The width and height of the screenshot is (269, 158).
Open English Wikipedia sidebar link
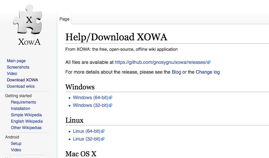point(27,121)
